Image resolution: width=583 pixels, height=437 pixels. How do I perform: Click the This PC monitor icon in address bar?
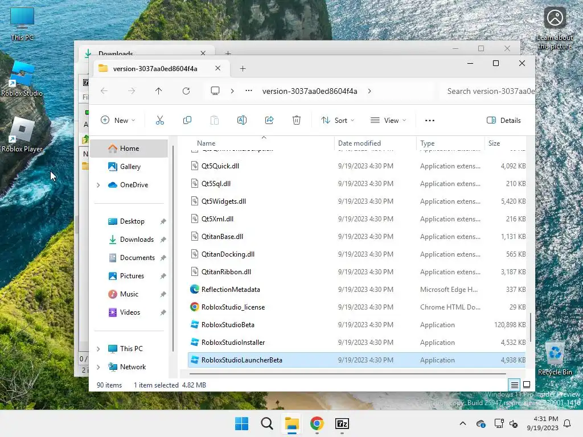coord(215,91)
